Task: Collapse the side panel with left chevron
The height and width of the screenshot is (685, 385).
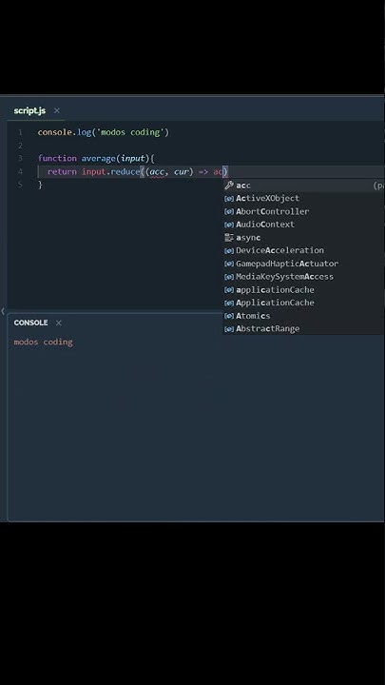Action: pos(3,311)
